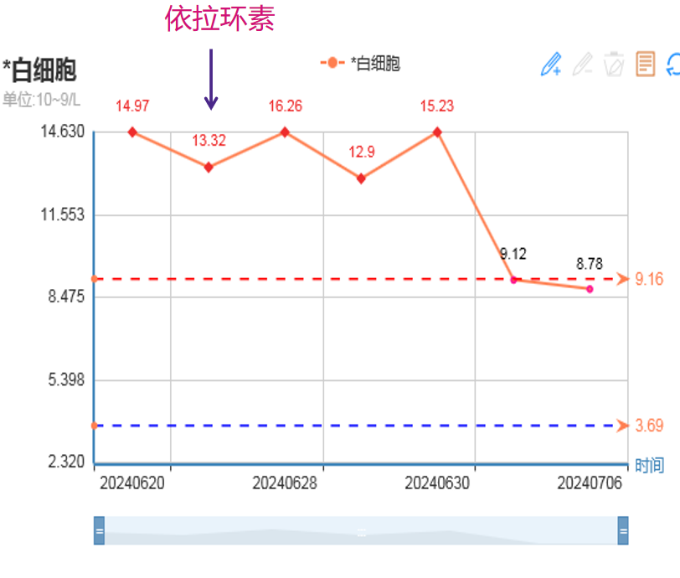680x578 pixels.
Task: Click the clear mark lines trash icon
Action: [x=614, y=64]
